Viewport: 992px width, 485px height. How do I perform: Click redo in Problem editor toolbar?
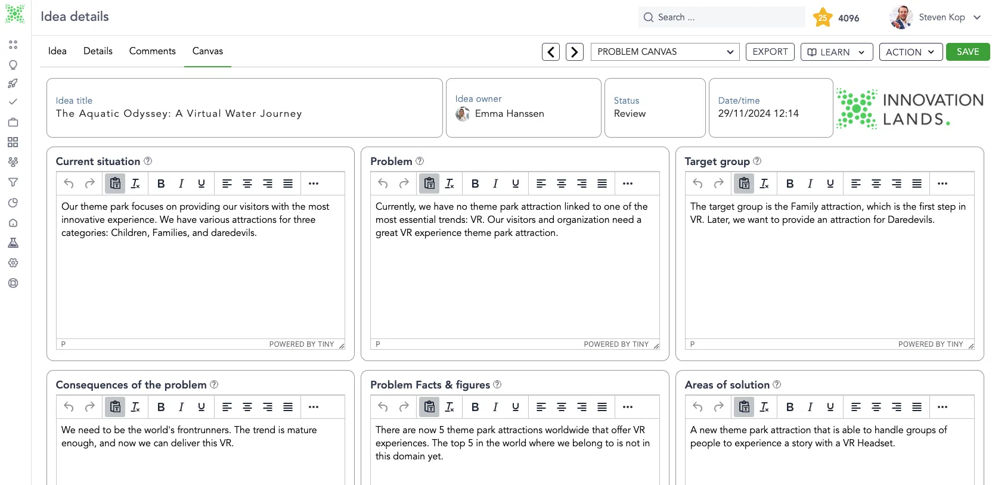404,184
